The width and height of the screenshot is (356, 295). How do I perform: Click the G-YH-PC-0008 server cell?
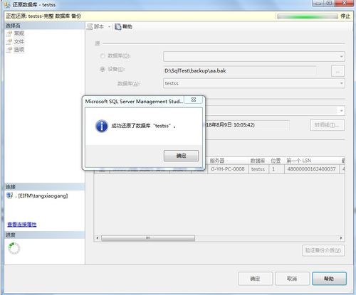pyautogui.click(x=228, y=169)
